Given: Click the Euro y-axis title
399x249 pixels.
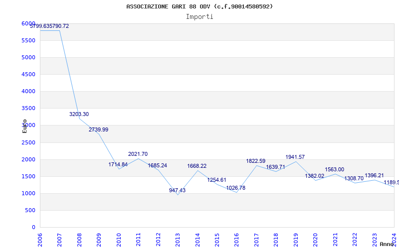Looking at the screenshot, I should click(24, 126).
